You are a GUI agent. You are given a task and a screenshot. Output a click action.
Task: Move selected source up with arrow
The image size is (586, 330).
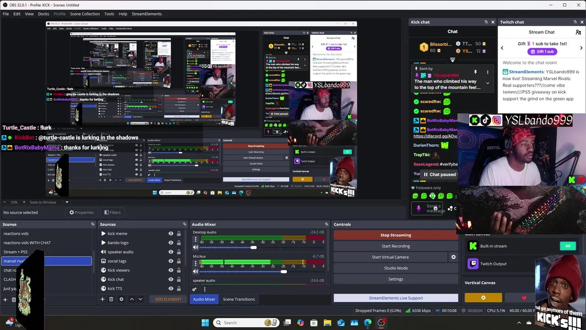click(132, 299)
